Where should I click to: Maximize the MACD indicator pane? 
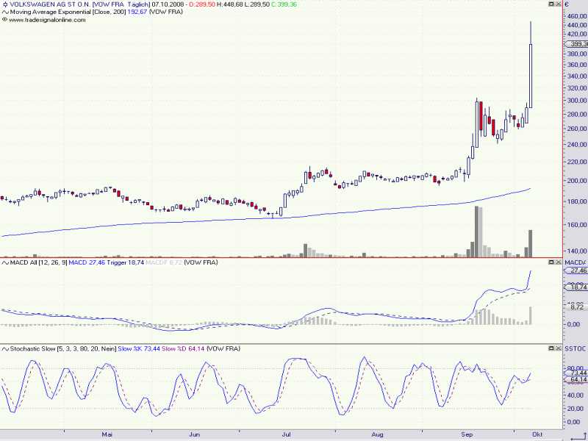[x=552, y=262]
